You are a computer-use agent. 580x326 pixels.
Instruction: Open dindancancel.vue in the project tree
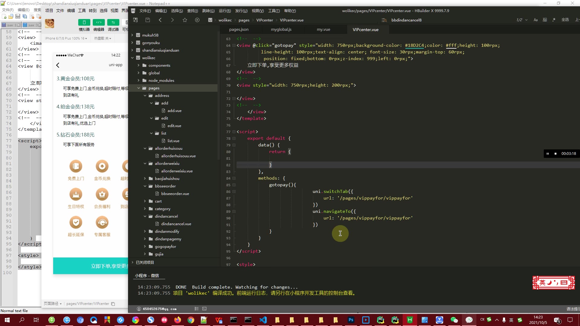coord(176,224)
